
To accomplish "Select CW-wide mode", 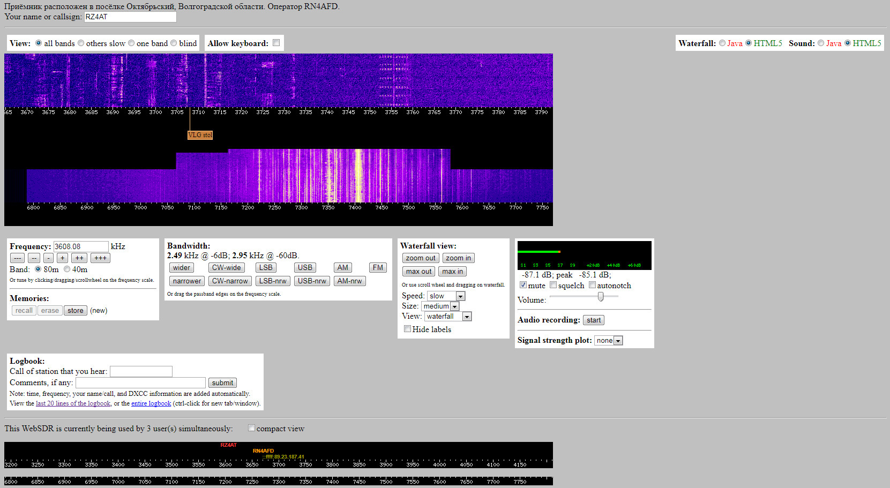I will pyautogui.click(x=227, y=268).
